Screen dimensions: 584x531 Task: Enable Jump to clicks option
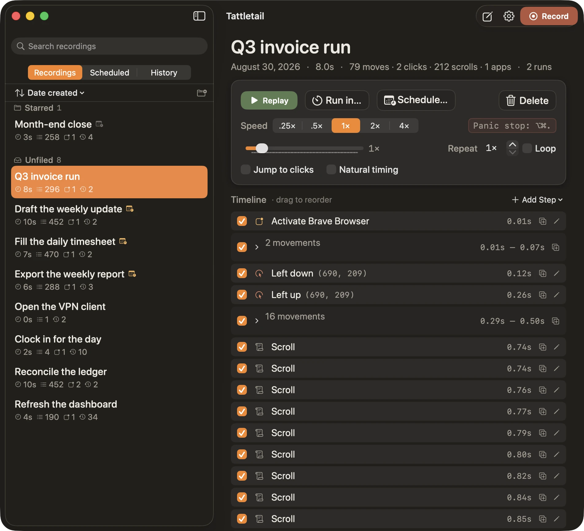(246, 169)
